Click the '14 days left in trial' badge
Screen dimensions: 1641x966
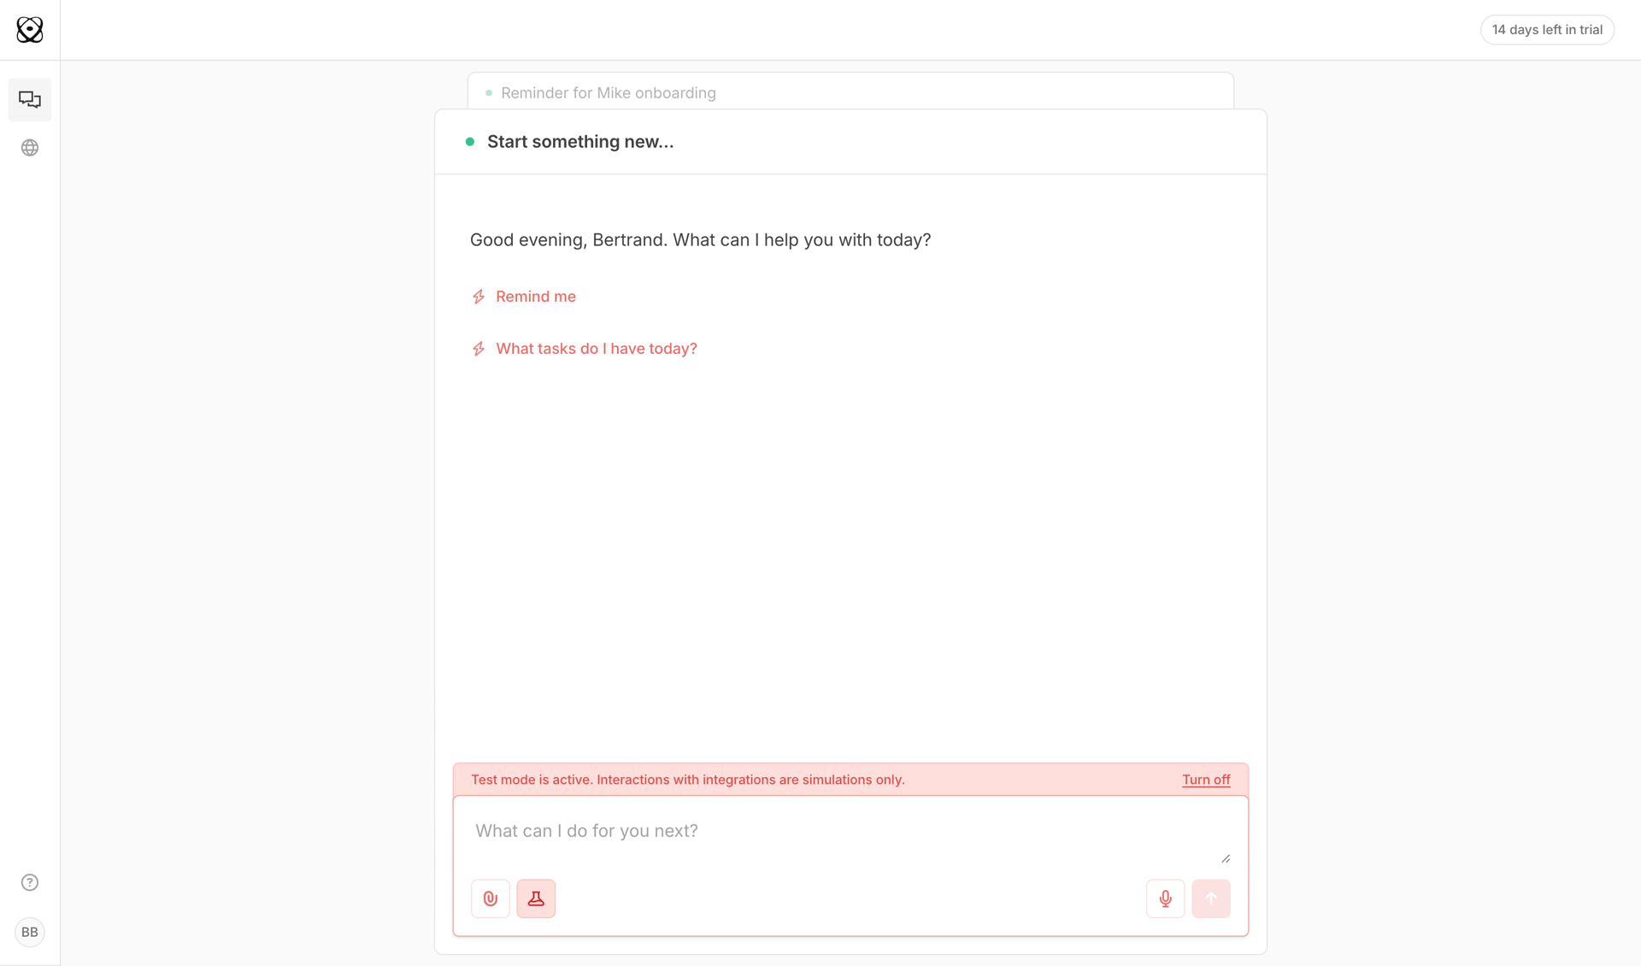[x=1547, y=29]
